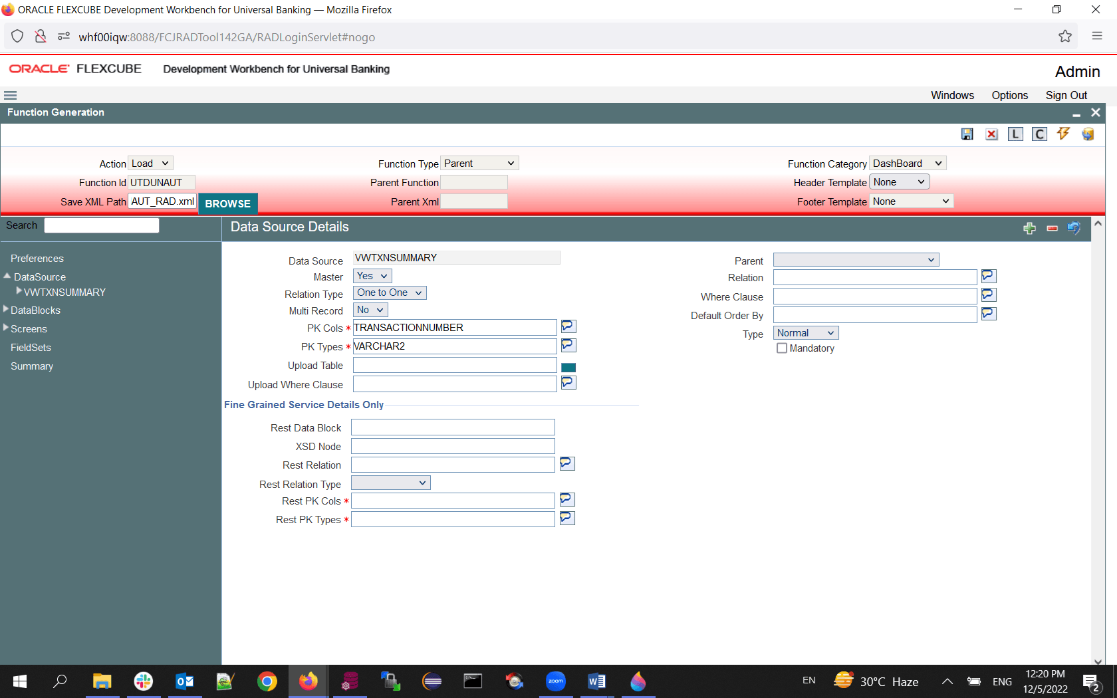
Task: Expand the DataBlocks tree node
Action: pyautogui.click(x=6, y=309)
